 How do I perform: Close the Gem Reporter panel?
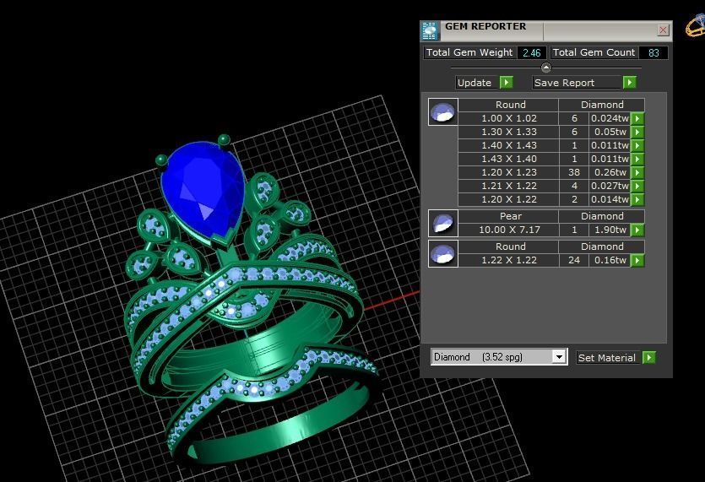pyautogui.click(x=663, y=30)
